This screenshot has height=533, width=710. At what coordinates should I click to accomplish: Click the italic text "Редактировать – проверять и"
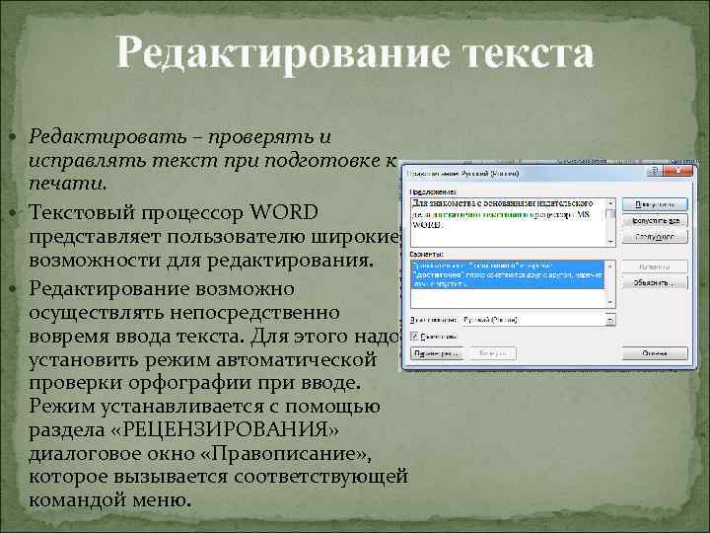(179, 136)
